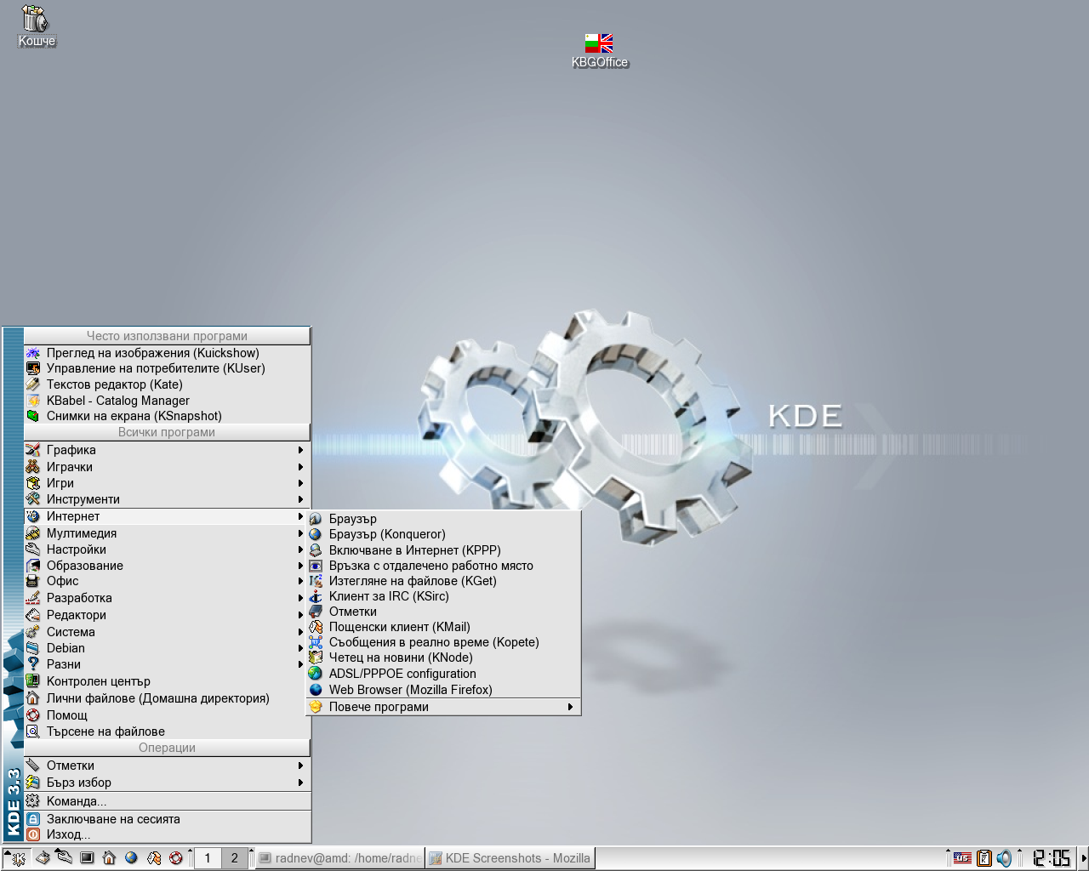Click the 12:05 panel clock
1089x871 pixels.
(x=1051, y=858)
